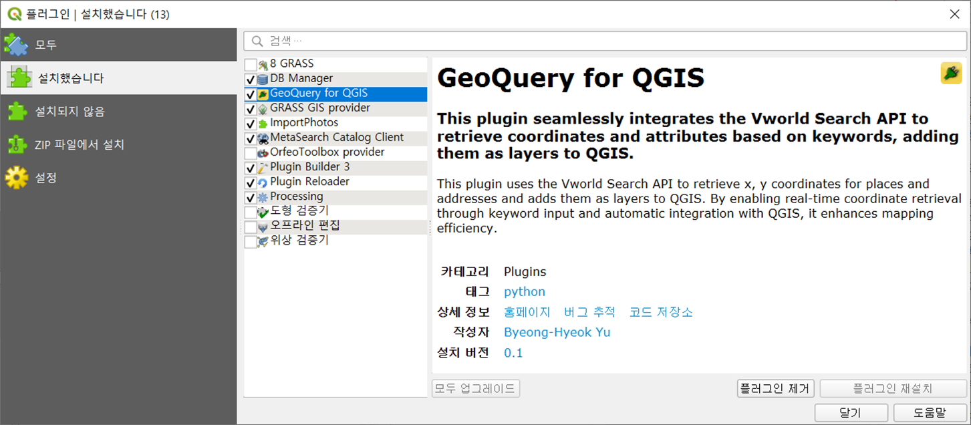Image resolution: width=971 pixels, height=425 pixels.
Task: Click the GRASS GIS provider icon
Action: (263, 108)
